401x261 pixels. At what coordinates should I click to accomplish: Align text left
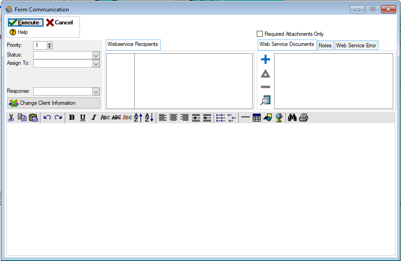point(163,118)
